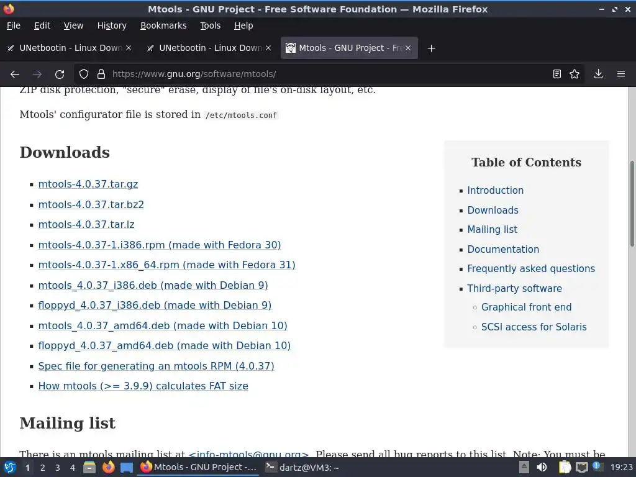Focus dartz@VM3 terminal in taskbar
The width and height of the screenshot is (636, 477).
click(302, 468)
